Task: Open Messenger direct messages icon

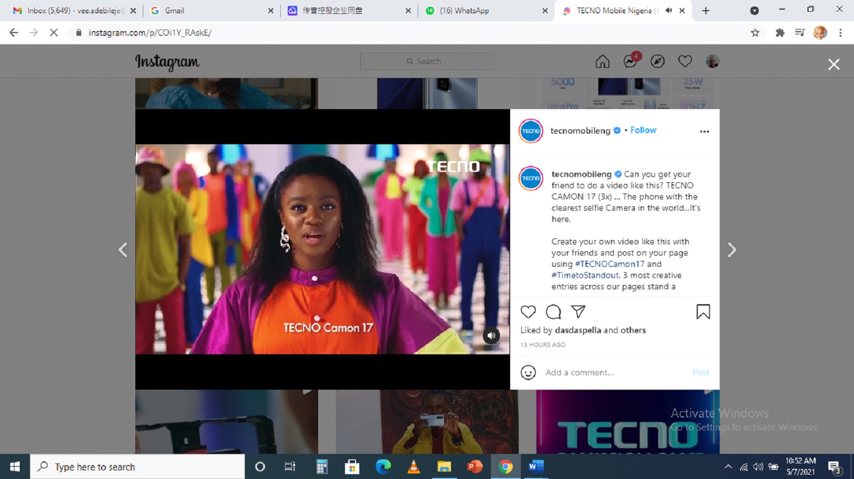Action: [x=630, y=61]
